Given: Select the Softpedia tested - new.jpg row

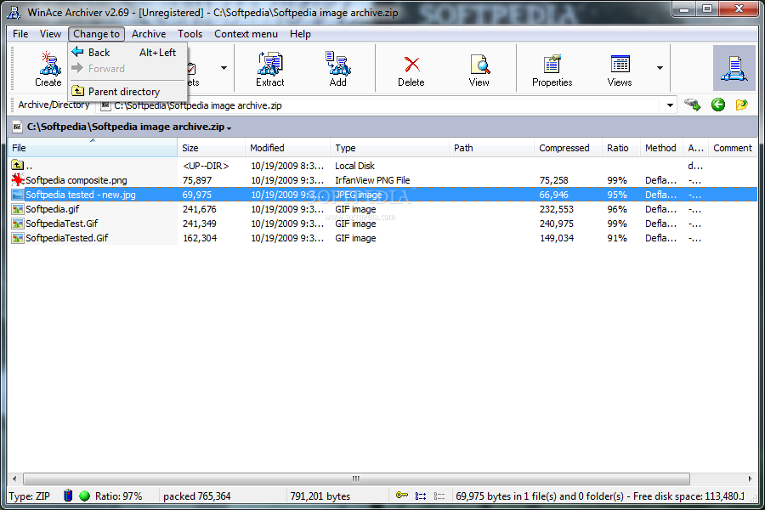Looking at the screenshot, I should (x=383, y=195).
